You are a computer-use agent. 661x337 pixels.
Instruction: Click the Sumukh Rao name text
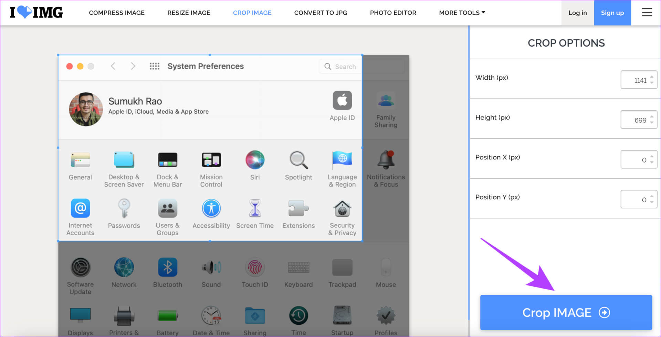click(135, 101)
